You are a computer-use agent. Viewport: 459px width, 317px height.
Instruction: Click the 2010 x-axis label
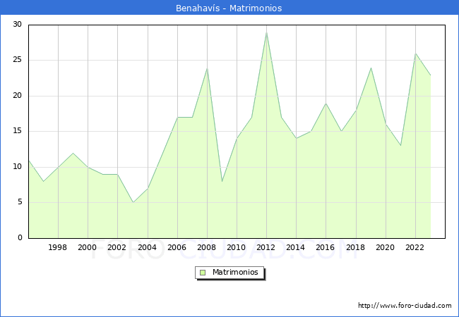[x=237, y=248]
